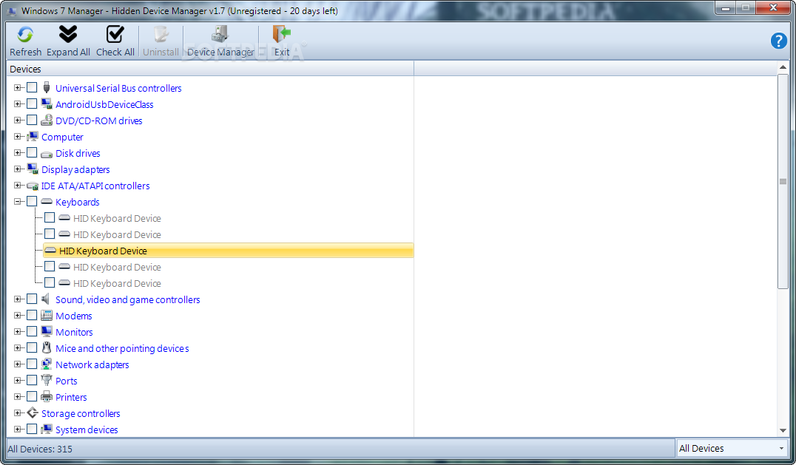Click the Keyboards category icon
Screen dimensions: 796x465
tap(47, 201)
